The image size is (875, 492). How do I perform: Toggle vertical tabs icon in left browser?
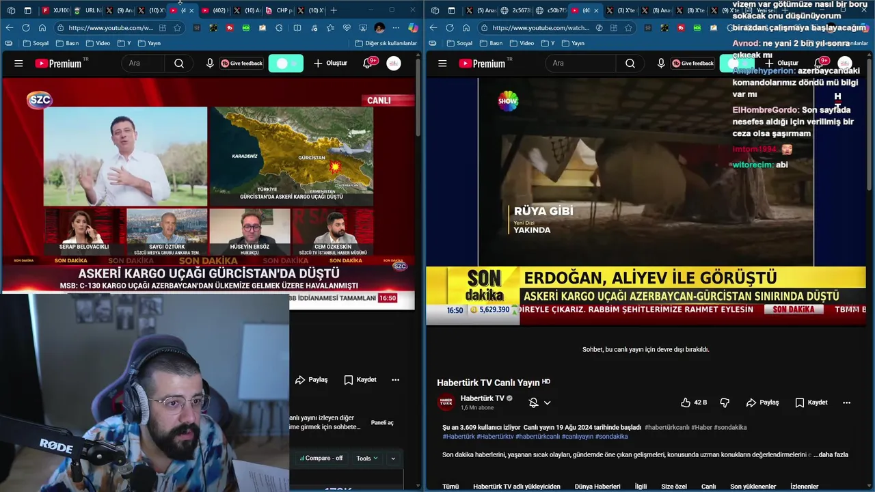coord(27,10)
